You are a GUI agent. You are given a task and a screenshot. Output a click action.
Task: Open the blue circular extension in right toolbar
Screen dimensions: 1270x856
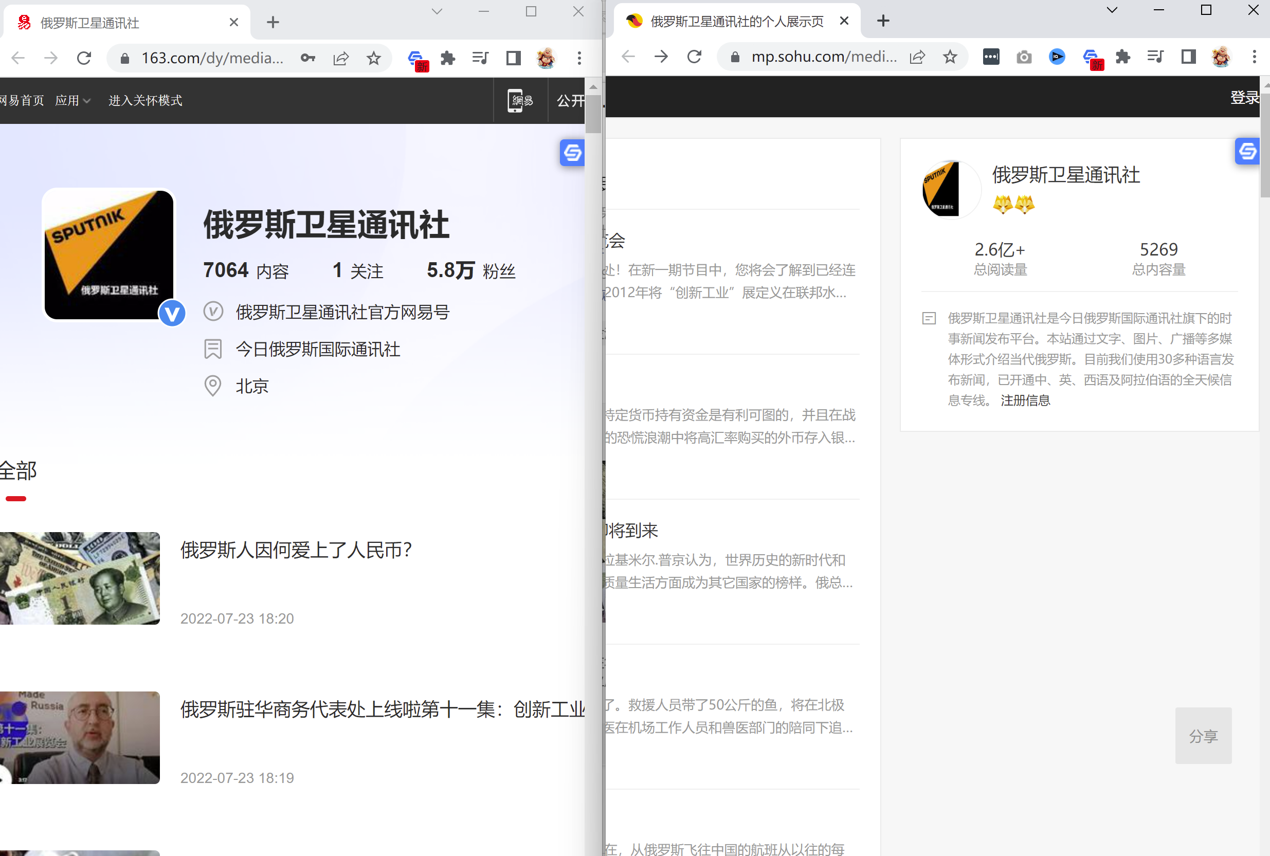pyautogui.click(x=1057, y=56)
